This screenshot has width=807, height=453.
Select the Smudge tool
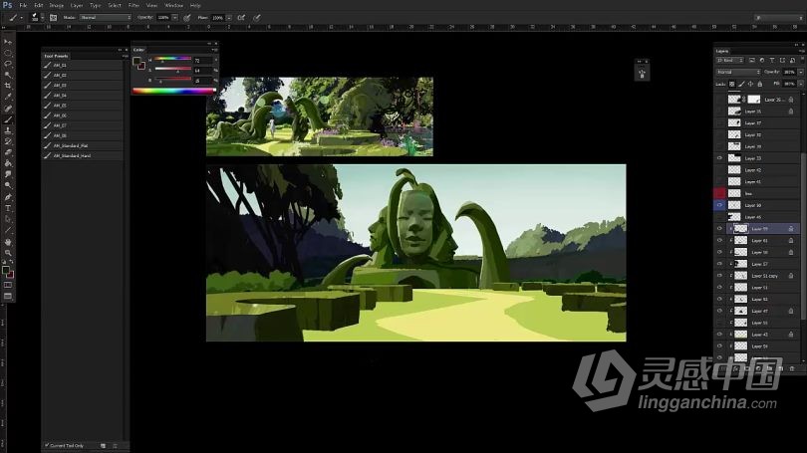coord(8,175)
